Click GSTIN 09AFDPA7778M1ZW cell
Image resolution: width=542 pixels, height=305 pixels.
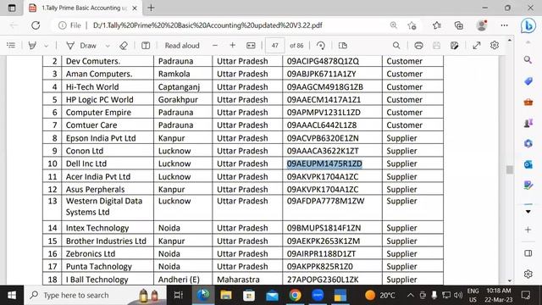click(332, 208)
